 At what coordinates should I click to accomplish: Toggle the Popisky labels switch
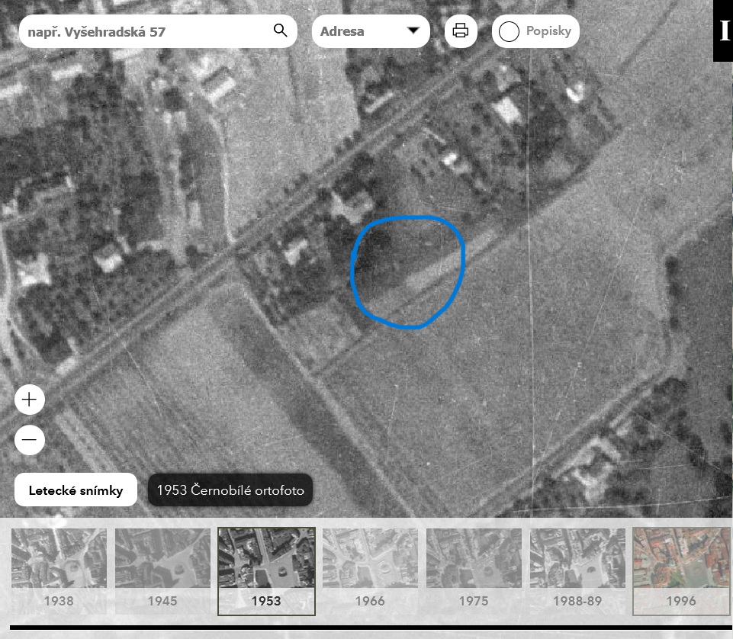(510, 32)
